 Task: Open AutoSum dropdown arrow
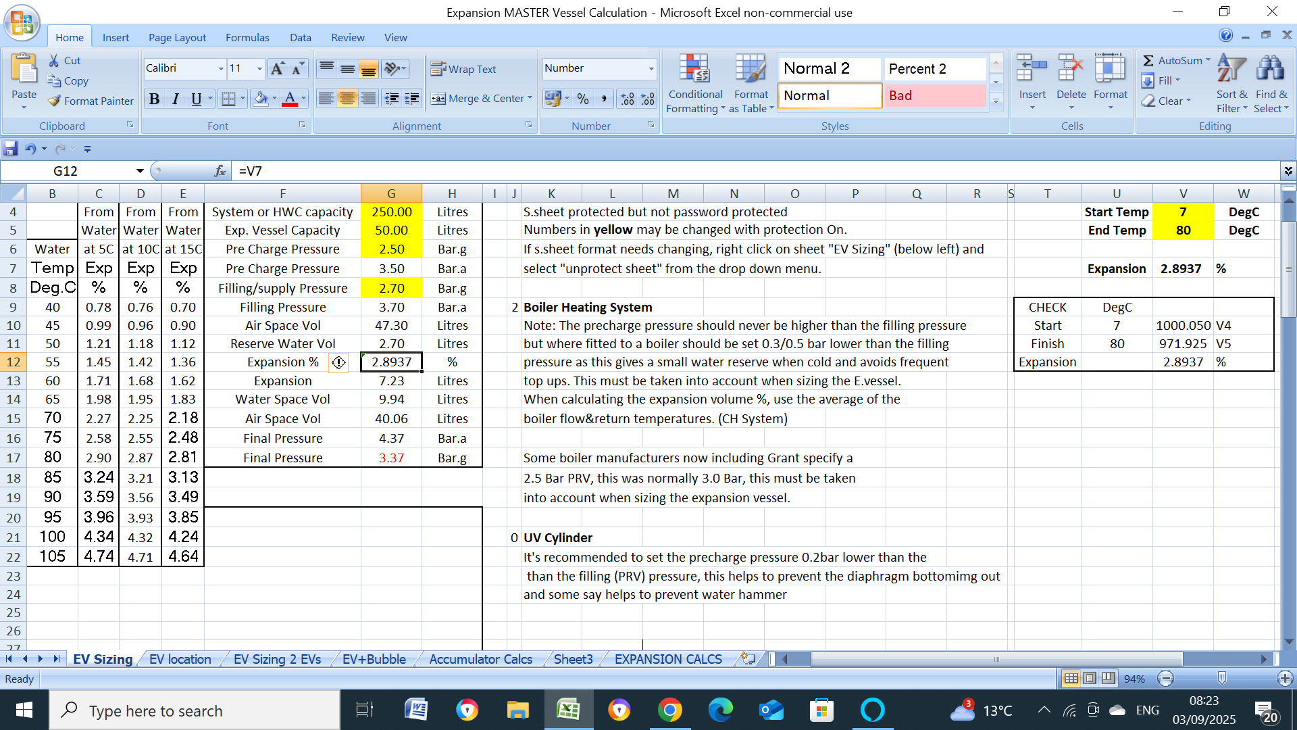1208,61
